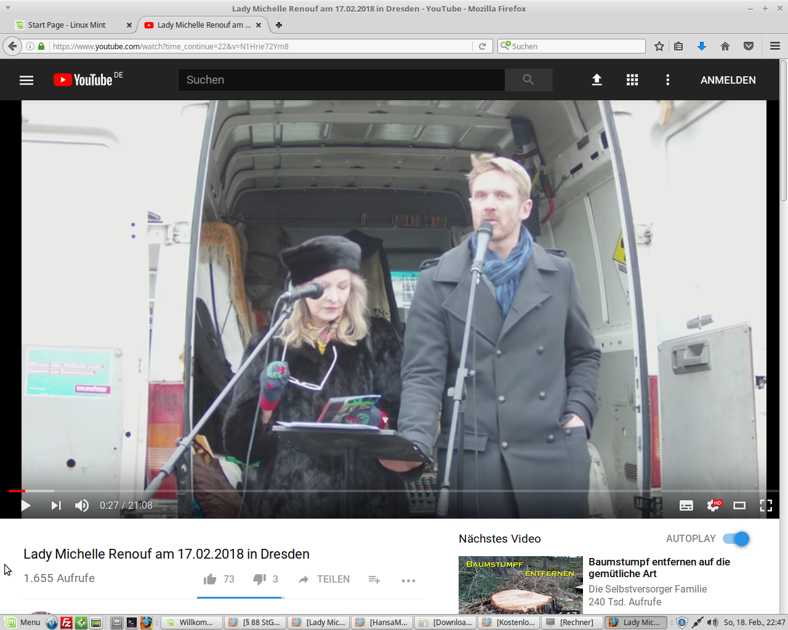Click the YouTube upload video icon
788x630 pixels.
tap(597, 80)
